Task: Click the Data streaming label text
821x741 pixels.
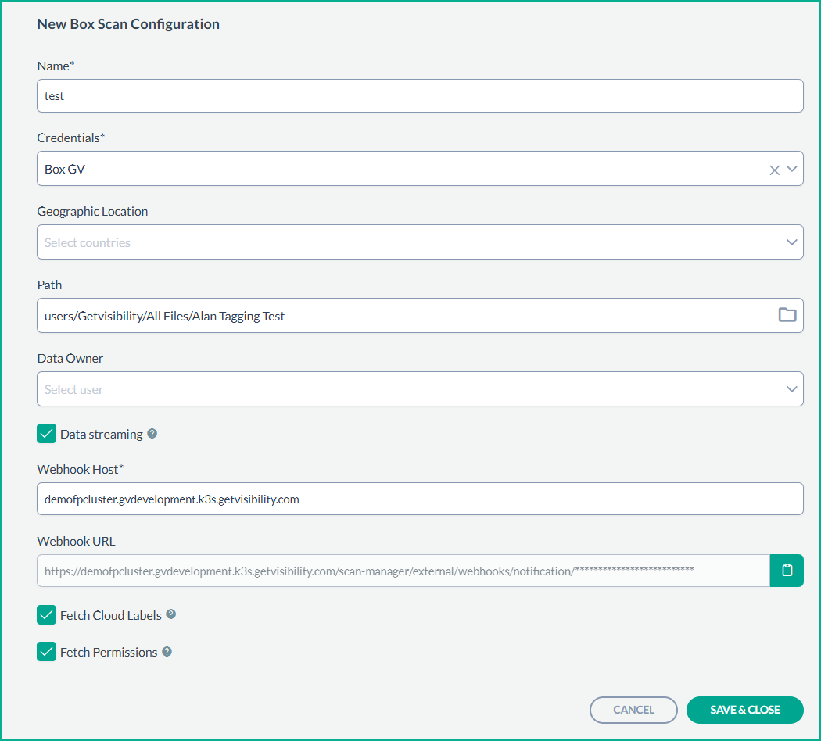Action: point(102,434)
